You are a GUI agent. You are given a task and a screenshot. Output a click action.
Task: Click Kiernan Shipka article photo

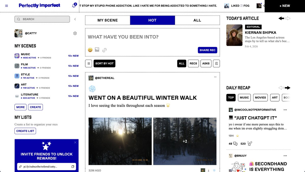tap(234, 35)
